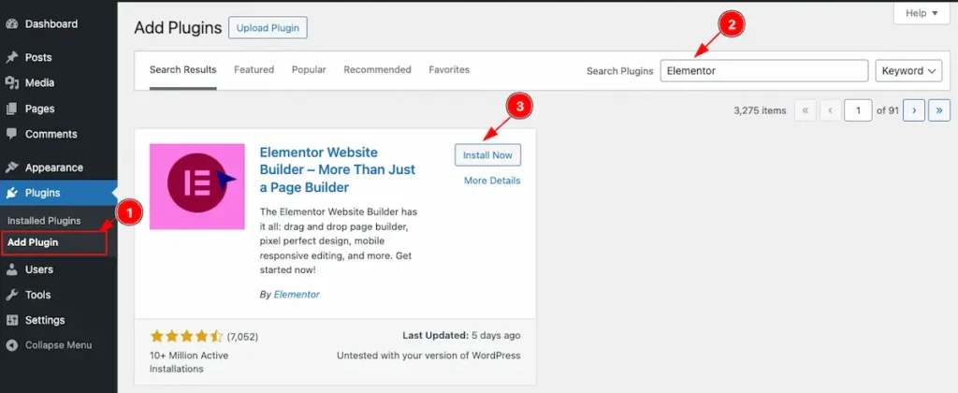Click the Dashboard icon in sidebar
Viewport: 958px width, 393px height.
tap(12, 23)
